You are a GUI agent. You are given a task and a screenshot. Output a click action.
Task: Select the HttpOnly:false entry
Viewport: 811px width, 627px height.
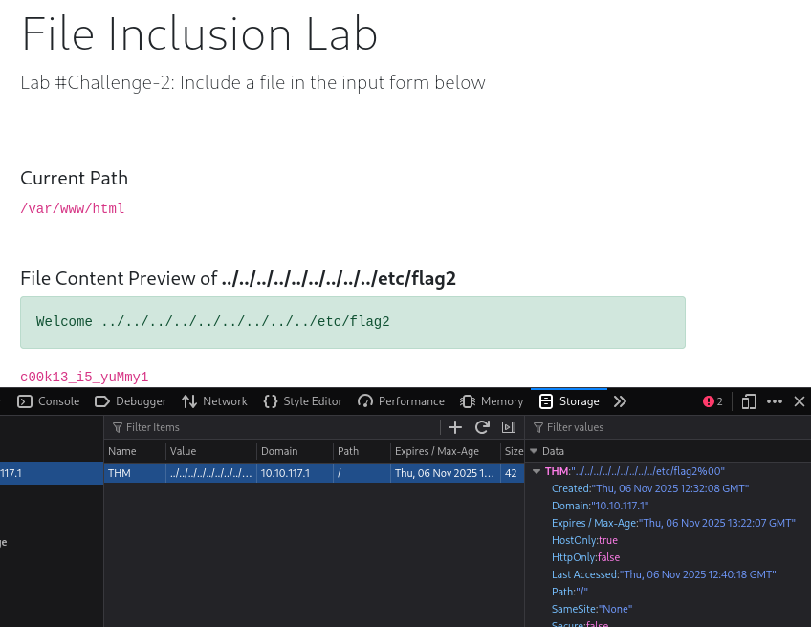tap(585, 557)
